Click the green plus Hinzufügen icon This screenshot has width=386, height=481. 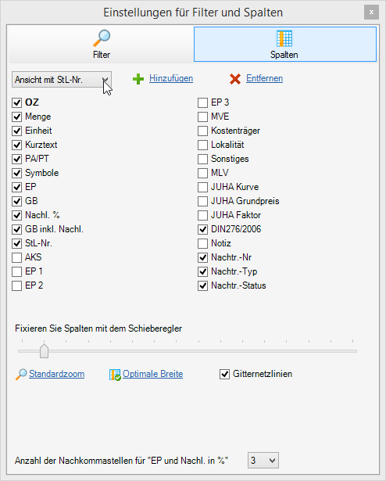[x=138, y=79]
